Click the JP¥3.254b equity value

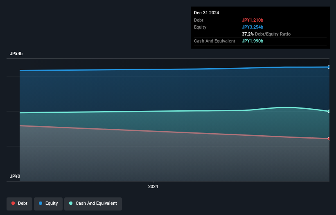tap(253, 27)
